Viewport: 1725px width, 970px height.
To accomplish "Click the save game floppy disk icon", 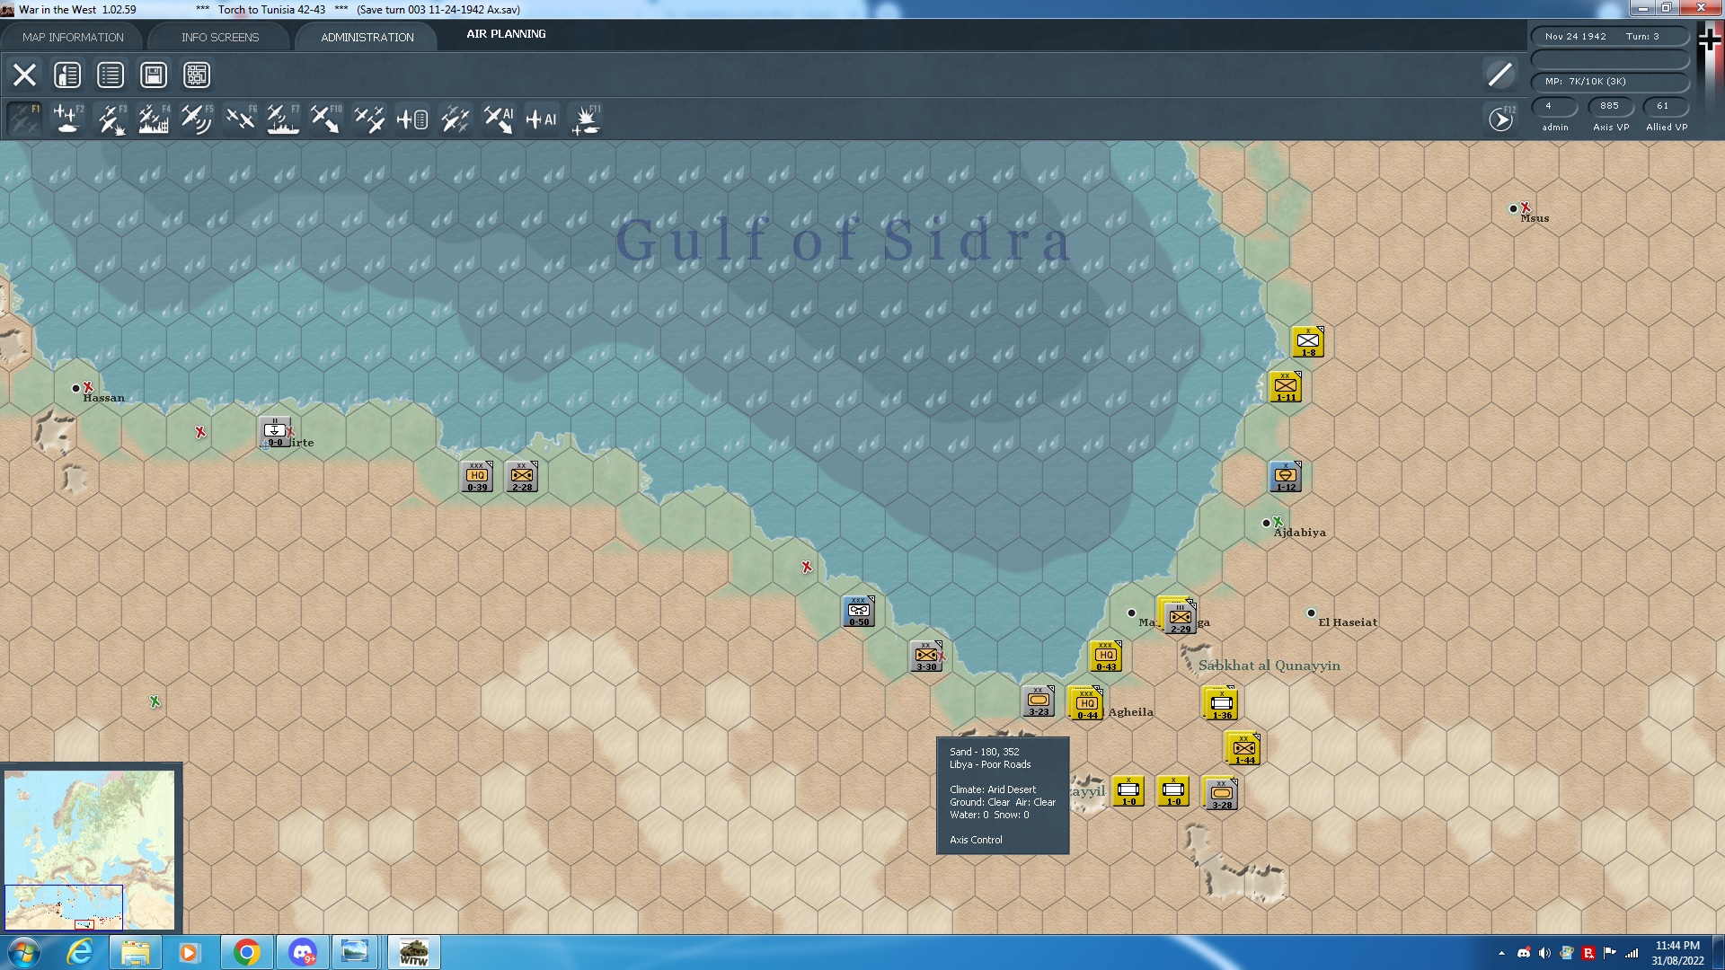I will [154, 75].
